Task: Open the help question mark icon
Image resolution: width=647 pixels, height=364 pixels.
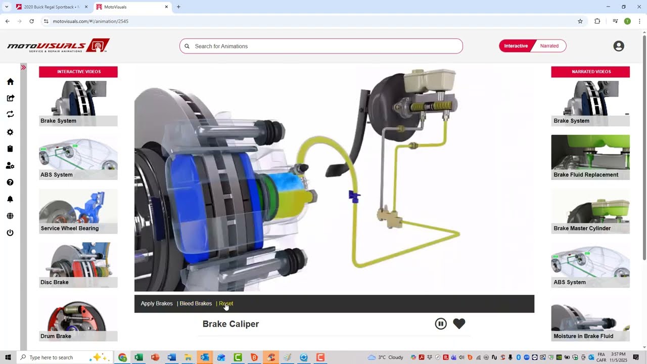Action: point(10,182)
